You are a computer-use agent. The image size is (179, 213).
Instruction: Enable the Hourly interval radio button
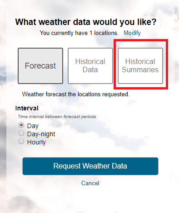pyautogui.click(x=21, y=142)
